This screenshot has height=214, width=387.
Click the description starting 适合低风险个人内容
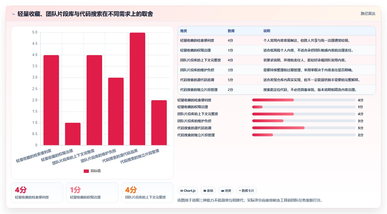pyautogui.click(x=308, y=50)
